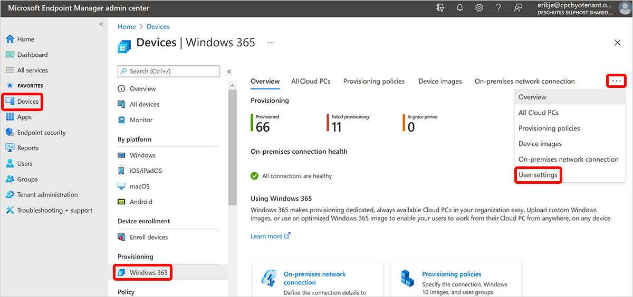
Task: Click the Apps grid icon
Action: 10,117
